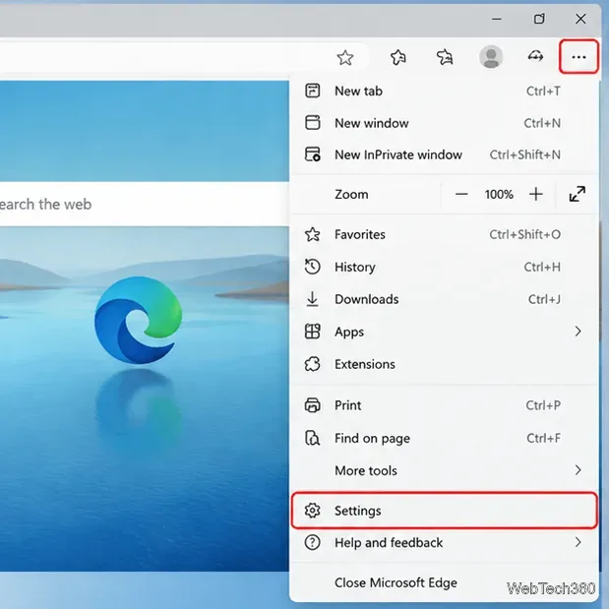Choose Find on page
Viewport: 609px width, 609px height.
(x=444, y=438)
